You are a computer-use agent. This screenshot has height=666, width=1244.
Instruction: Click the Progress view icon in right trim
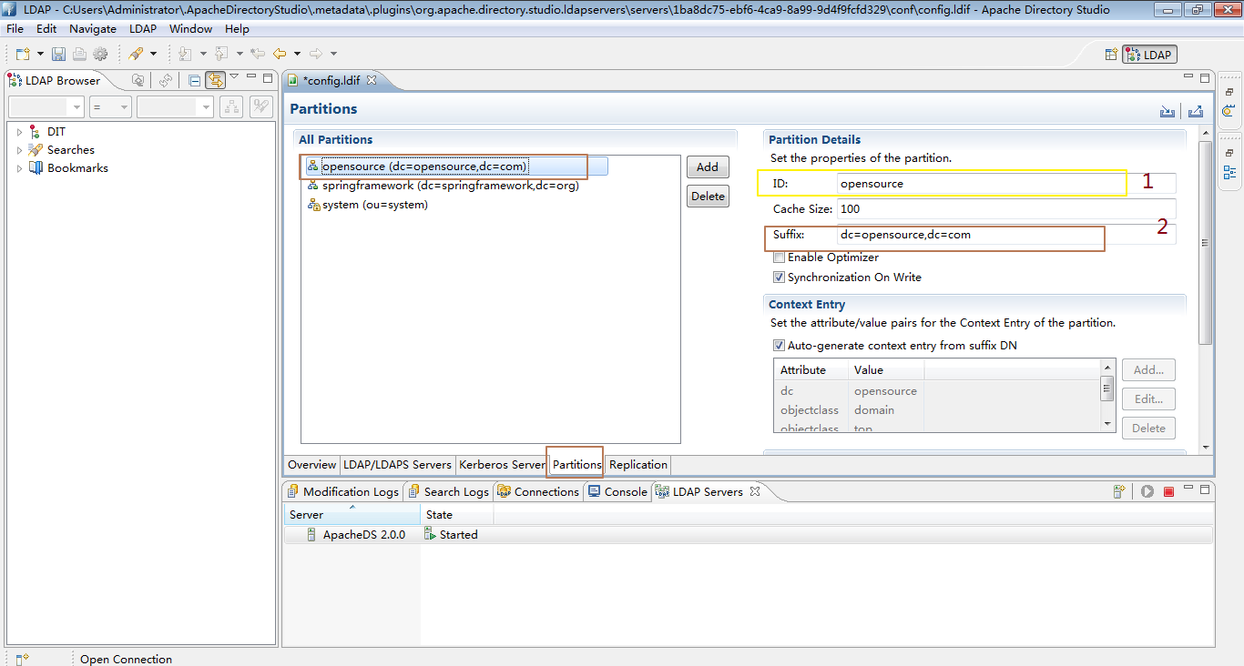[x=1229, y=112]
